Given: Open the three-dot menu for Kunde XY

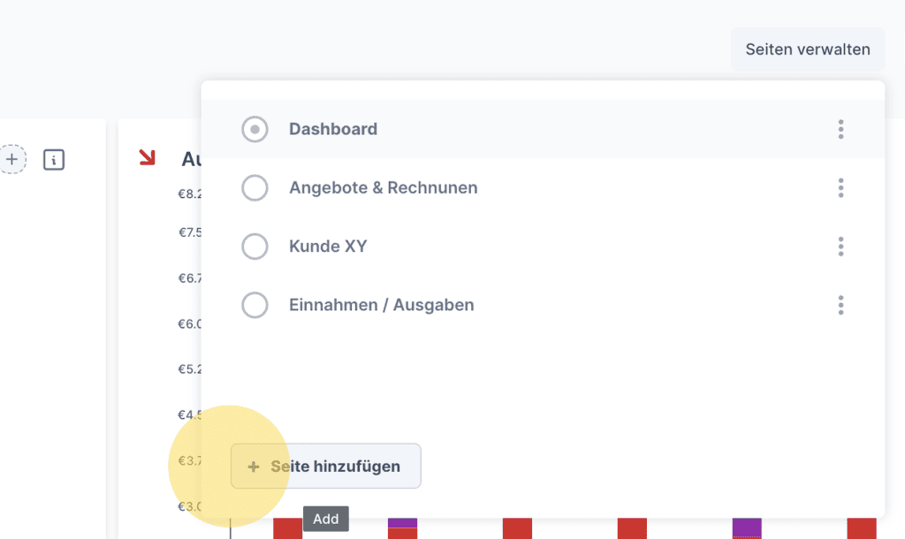Looking at the screenshot, I should [840, 247].
